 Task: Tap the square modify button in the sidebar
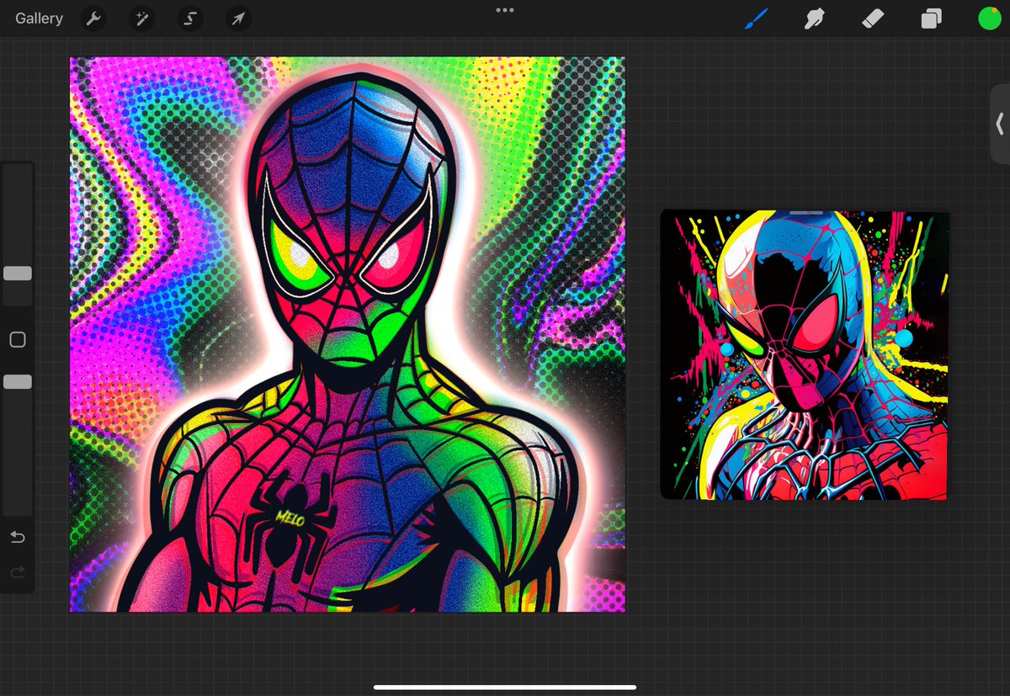(x=18, y=340)
